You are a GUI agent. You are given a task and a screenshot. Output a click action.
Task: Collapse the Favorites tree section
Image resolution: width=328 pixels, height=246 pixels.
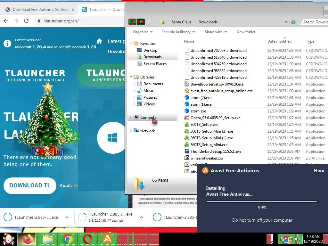point(131,44)
